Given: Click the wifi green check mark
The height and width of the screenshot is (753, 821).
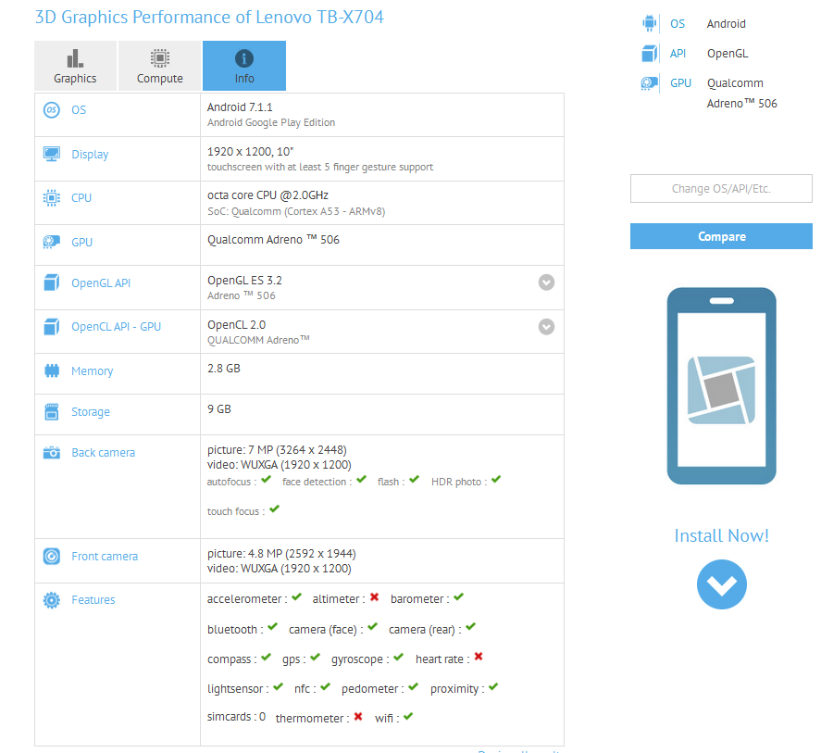Looking at the screenshot, I should (x=408, y=716).
